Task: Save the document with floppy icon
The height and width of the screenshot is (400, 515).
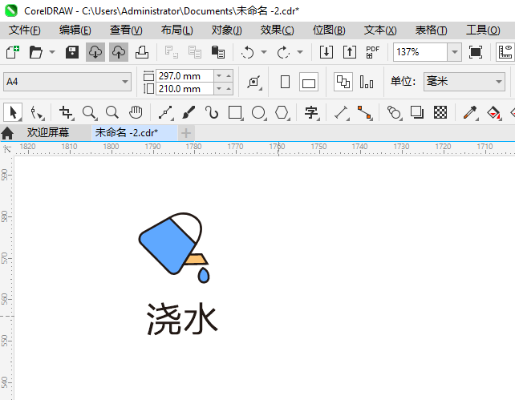Action: (72, 52)
